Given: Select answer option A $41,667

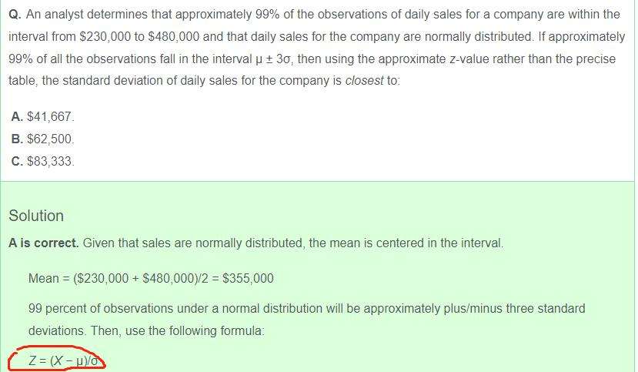Looking at the screenshot, I should click(43, 116).
